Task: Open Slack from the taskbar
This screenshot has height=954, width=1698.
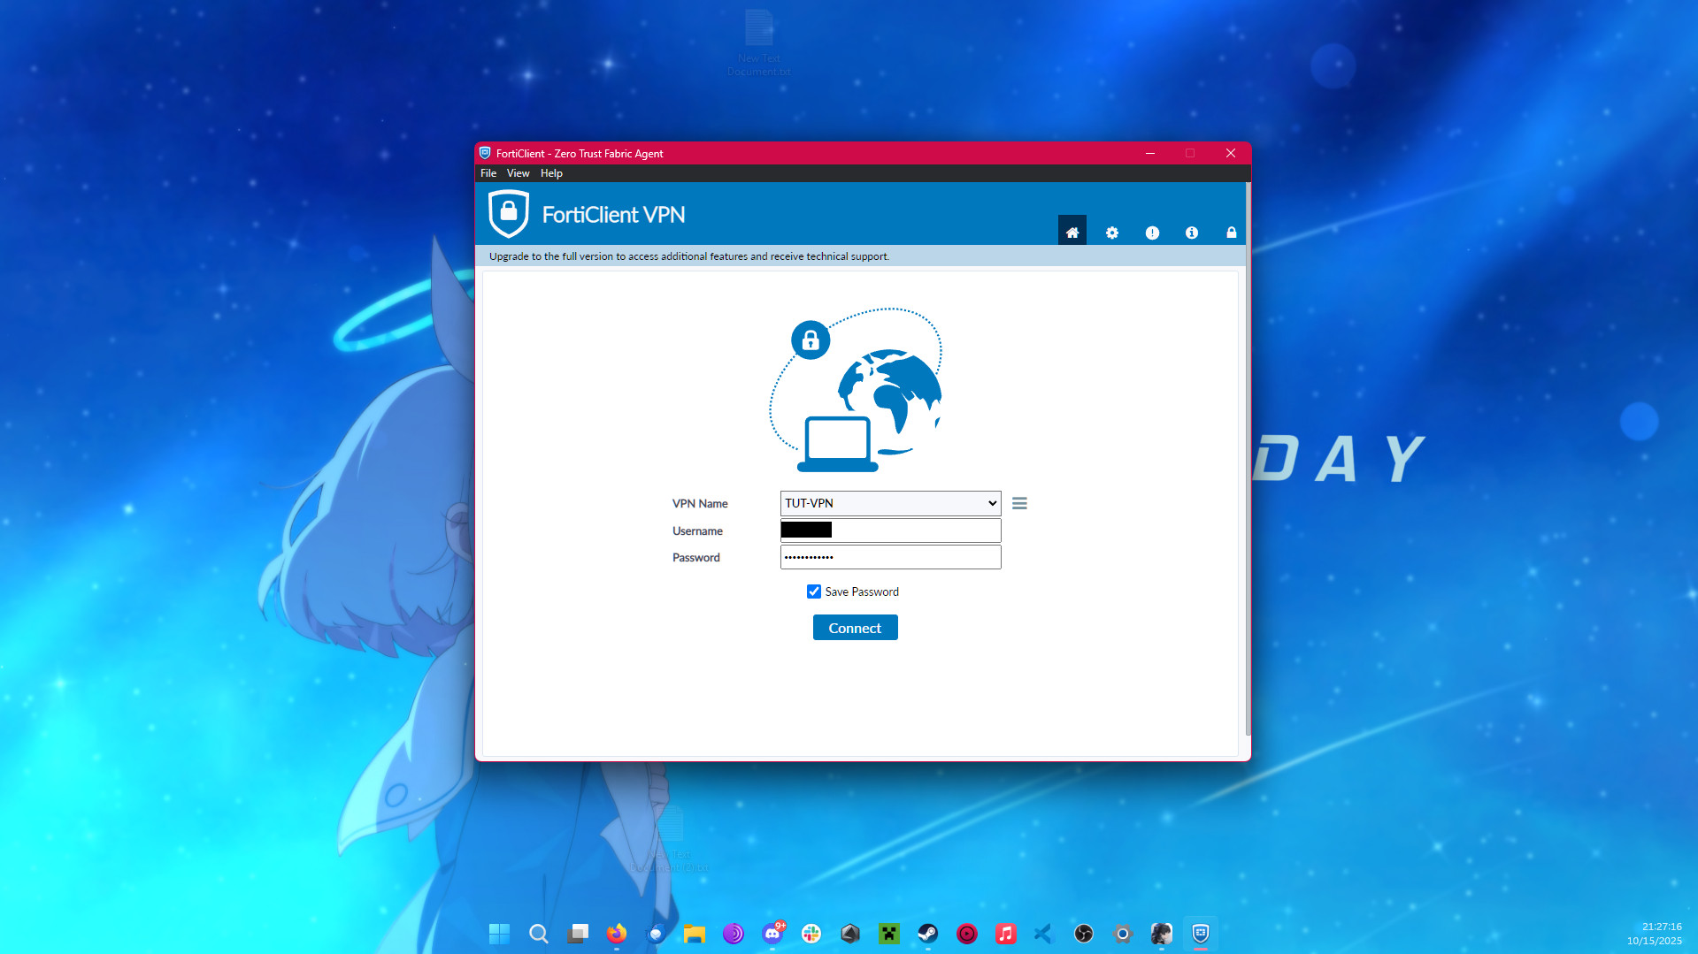Action: 811,934
